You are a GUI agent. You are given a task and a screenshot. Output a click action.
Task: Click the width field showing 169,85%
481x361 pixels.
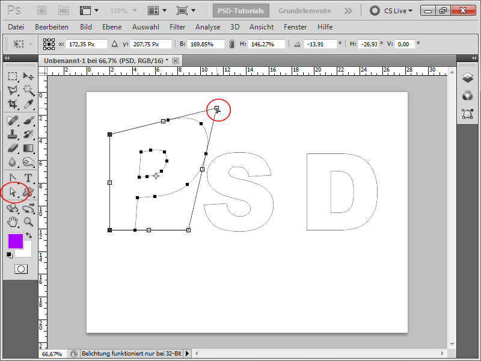point(206,44)
